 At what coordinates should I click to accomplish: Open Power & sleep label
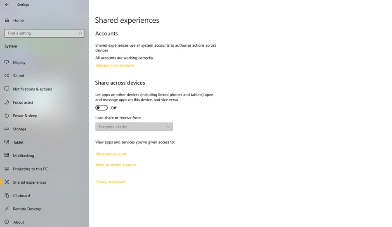25,116
